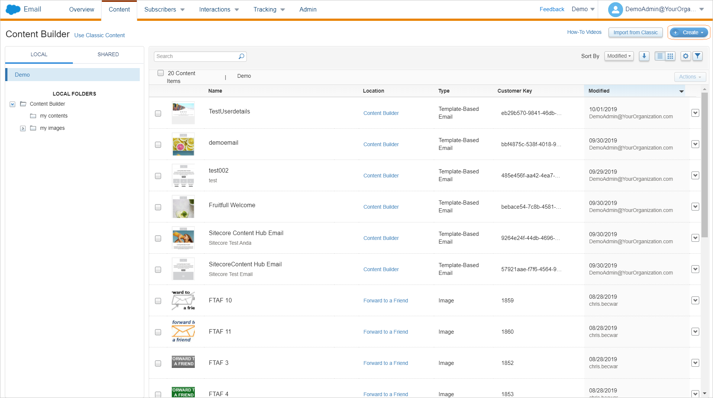Open FTAF 10 envelope image thumbnail
Viewport: 713px width, 398px height.
tap(183, 301)
